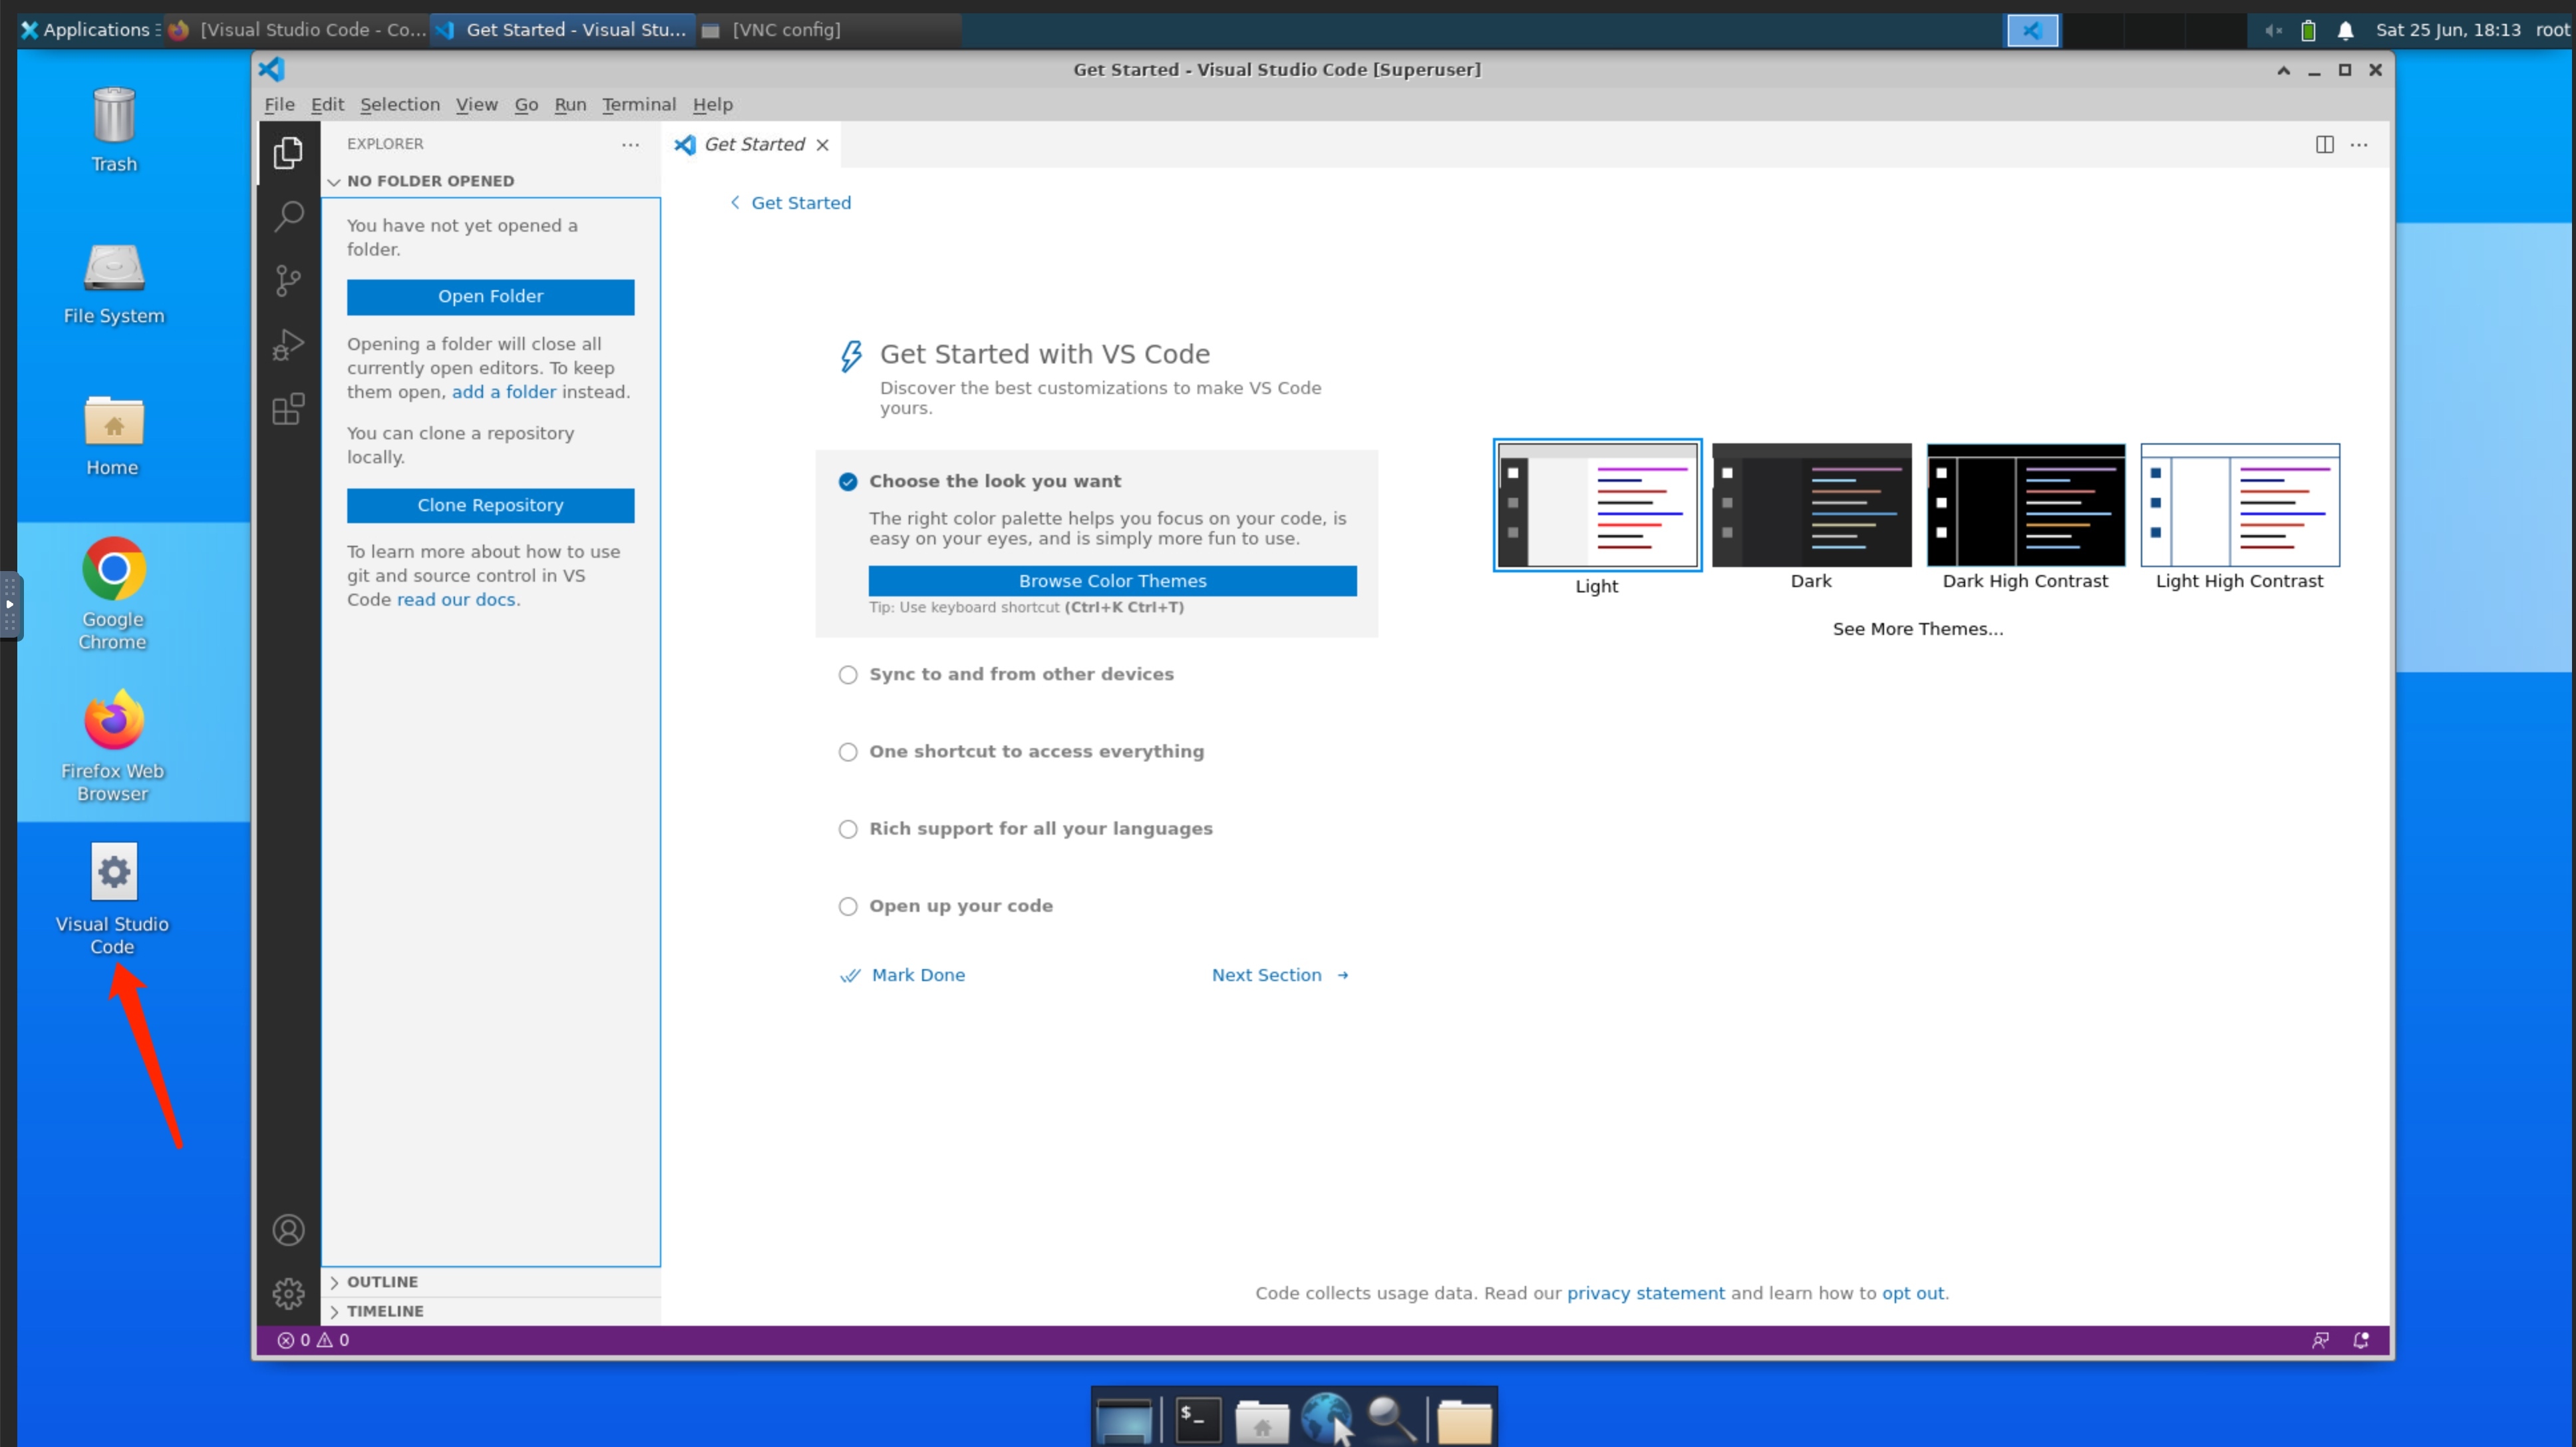This screenshot has width=2576, height=1447.
Task: Click the Open Folder button
Action: pos(490,296)
